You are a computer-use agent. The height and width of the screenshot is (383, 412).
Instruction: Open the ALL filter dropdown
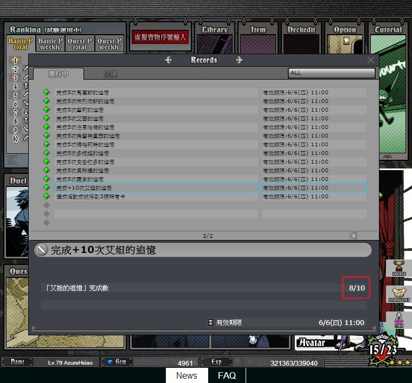point(332,73)
